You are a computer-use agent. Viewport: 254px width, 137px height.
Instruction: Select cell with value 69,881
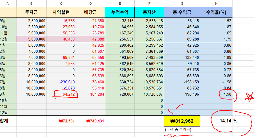(61, 58)
